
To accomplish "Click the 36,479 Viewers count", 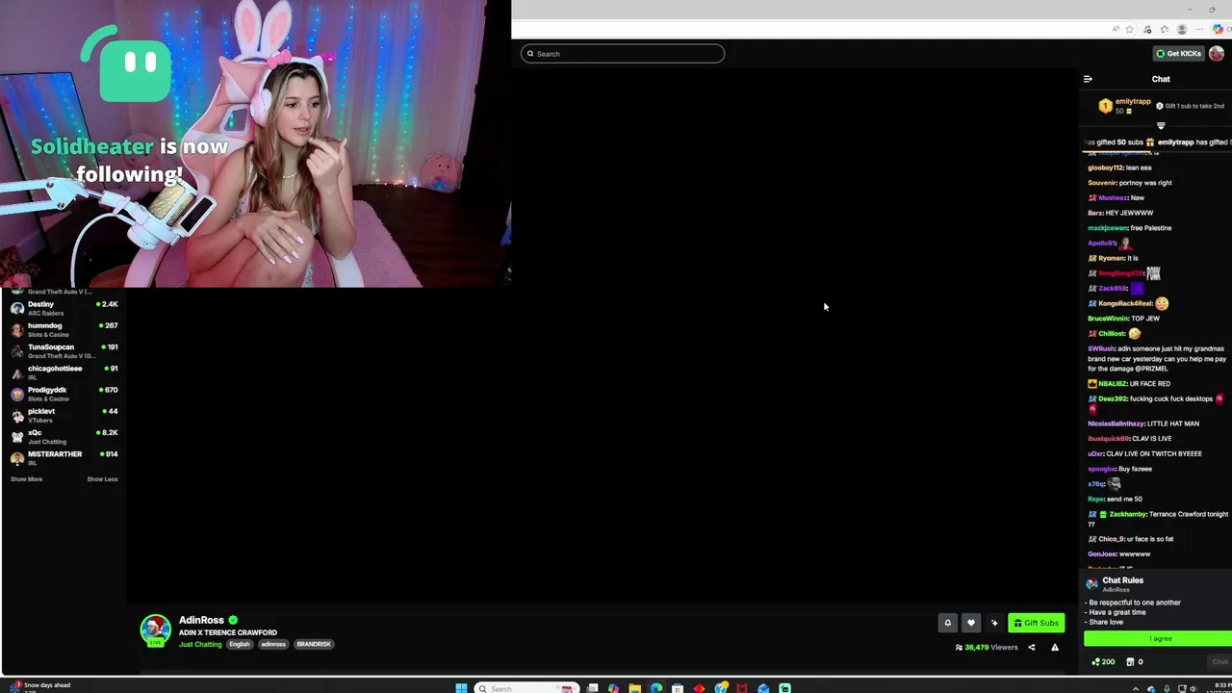I will pos(987,647).
